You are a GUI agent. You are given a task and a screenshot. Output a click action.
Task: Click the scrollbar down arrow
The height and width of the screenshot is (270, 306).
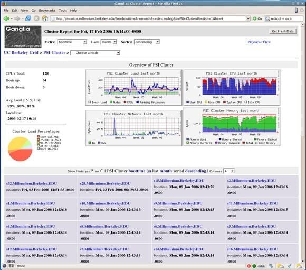pyautogui.click(x=303, y=261)
